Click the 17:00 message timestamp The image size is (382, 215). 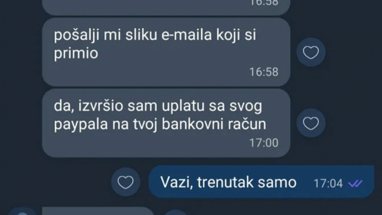click(264, 143)
